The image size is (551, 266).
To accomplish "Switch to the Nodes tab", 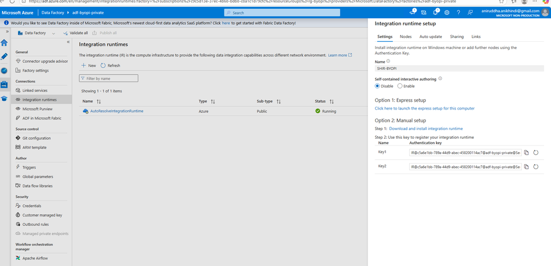I will tap(405, 37).
